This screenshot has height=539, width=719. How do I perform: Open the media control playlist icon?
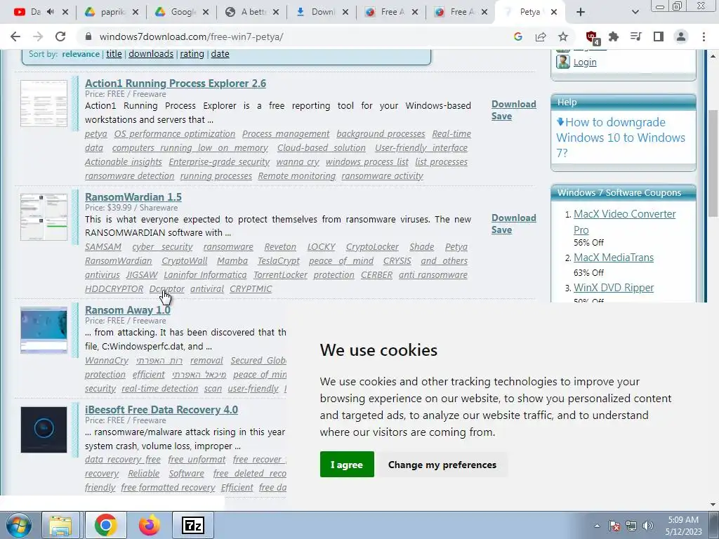pos(636,36)
